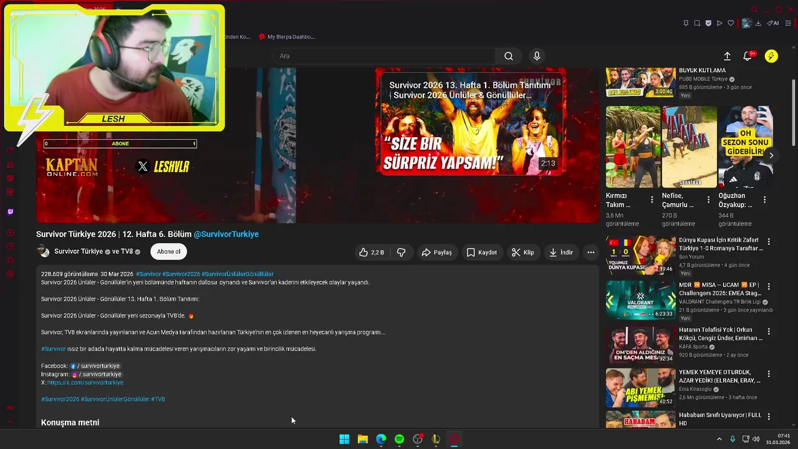This screenshot has width=798, height=449.
Task: Open BÜYÜK KUTLAMA video thumbnail
Action: tap(640, 82)
